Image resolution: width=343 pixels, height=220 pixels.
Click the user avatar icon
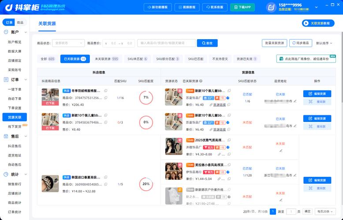tap(271, 7)
